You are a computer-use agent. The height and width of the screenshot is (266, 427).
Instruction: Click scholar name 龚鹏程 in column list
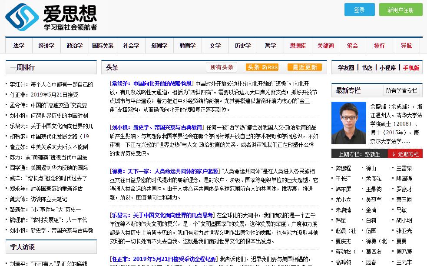(x=343, y=168)
